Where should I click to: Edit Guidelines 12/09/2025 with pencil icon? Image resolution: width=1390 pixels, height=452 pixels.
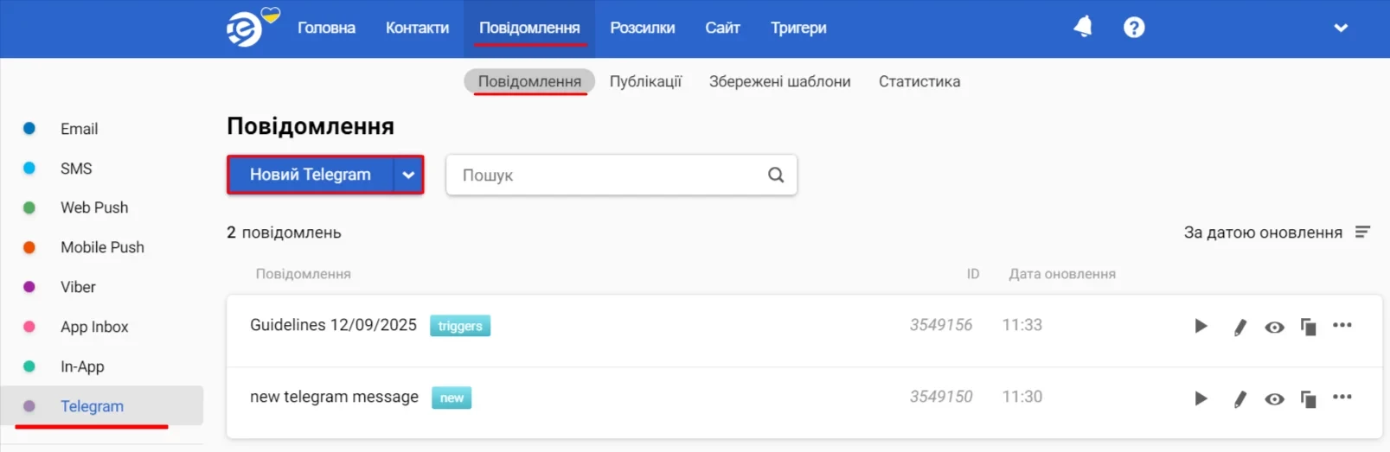tap(1240, 327)
